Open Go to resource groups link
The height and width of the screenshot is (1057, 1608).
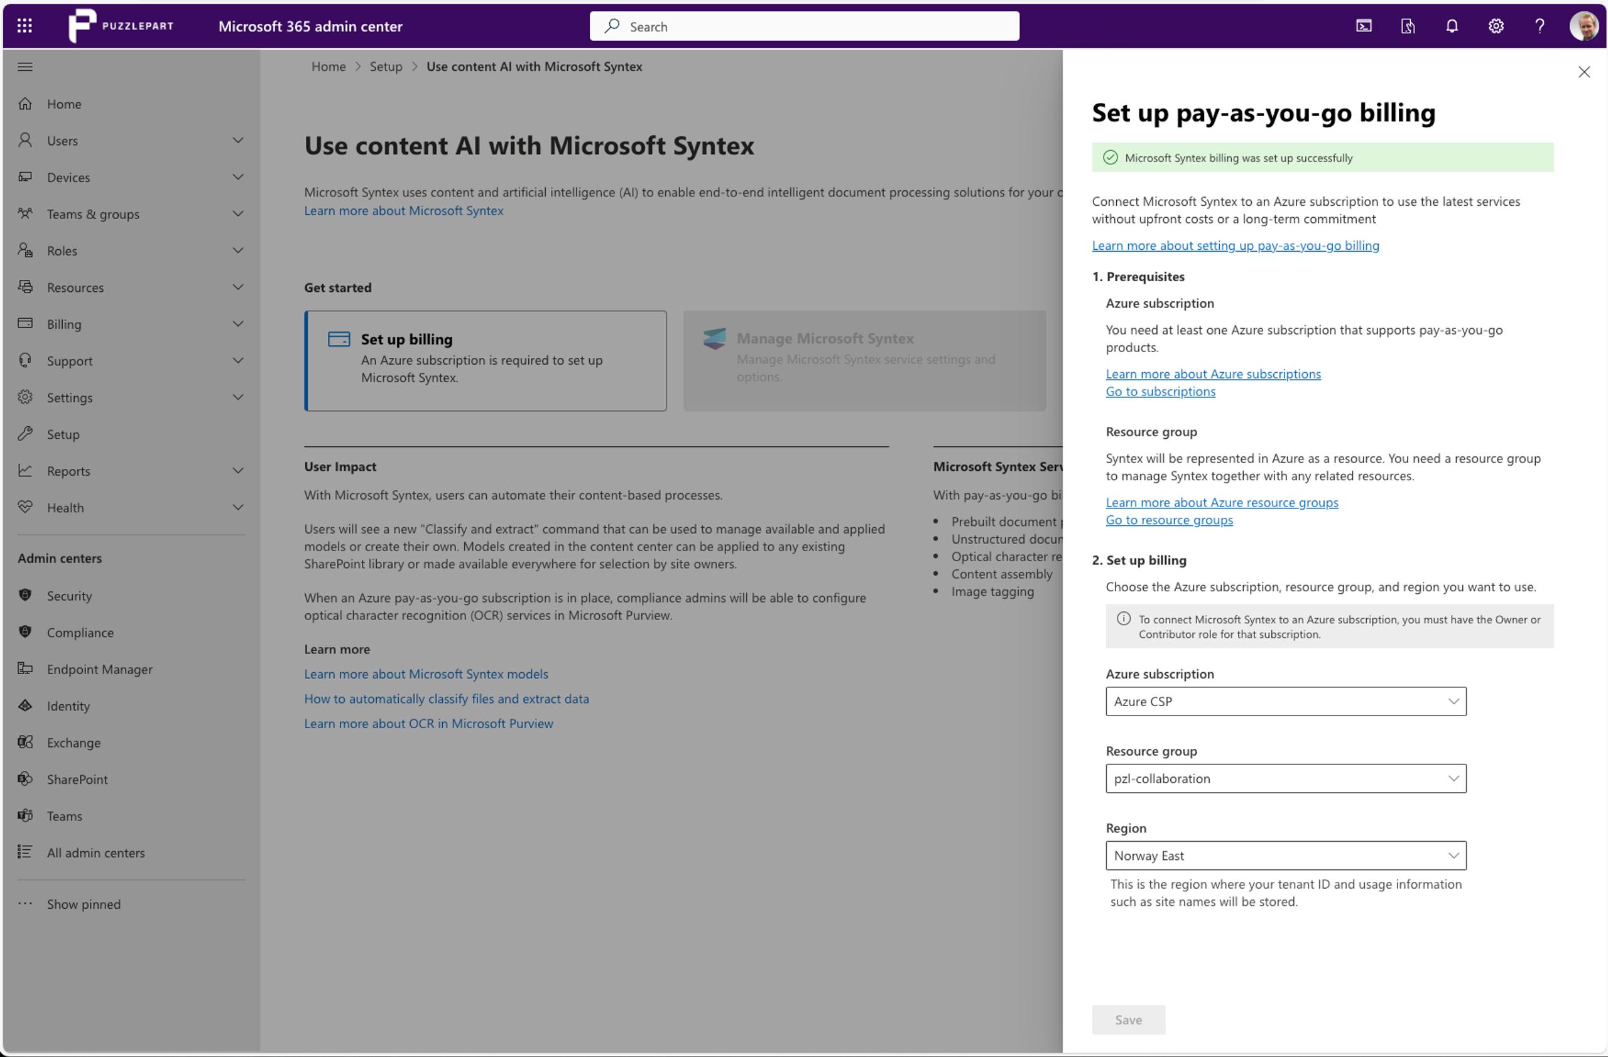tap(1169, 520)
